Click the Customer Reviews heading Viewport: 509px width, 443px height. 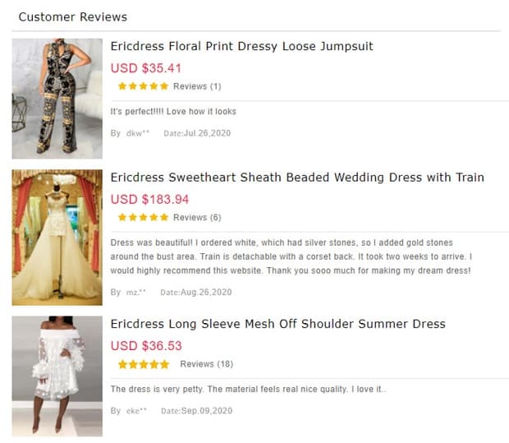click(72, 16)
